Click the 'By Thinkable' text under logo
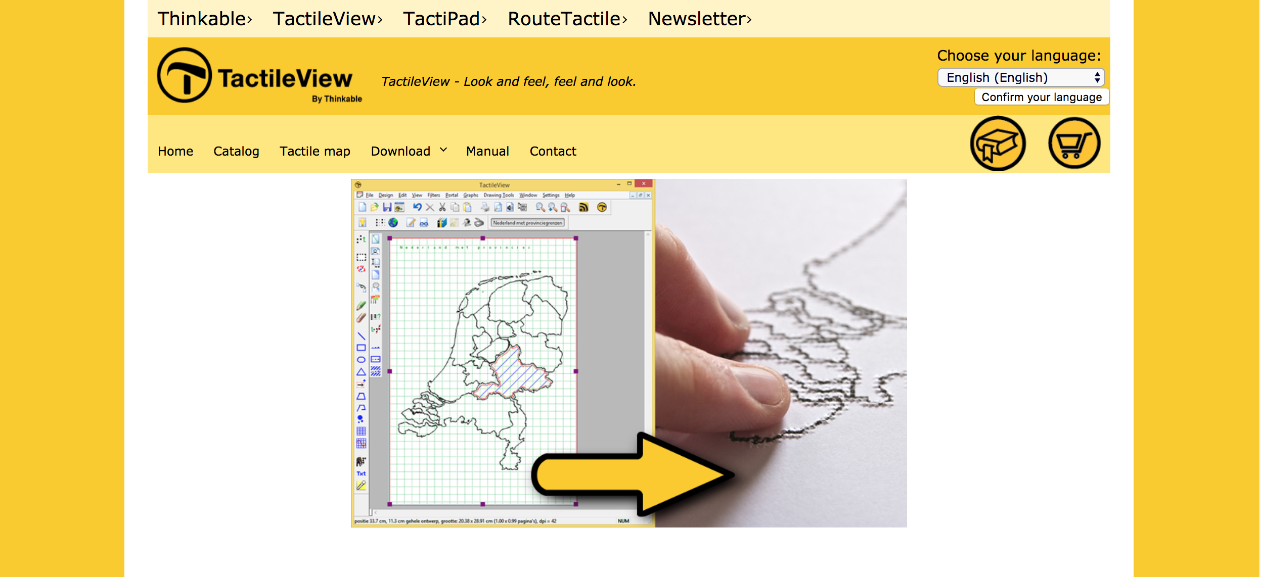Screen dimensions: 1261x577 pos(337,99)
